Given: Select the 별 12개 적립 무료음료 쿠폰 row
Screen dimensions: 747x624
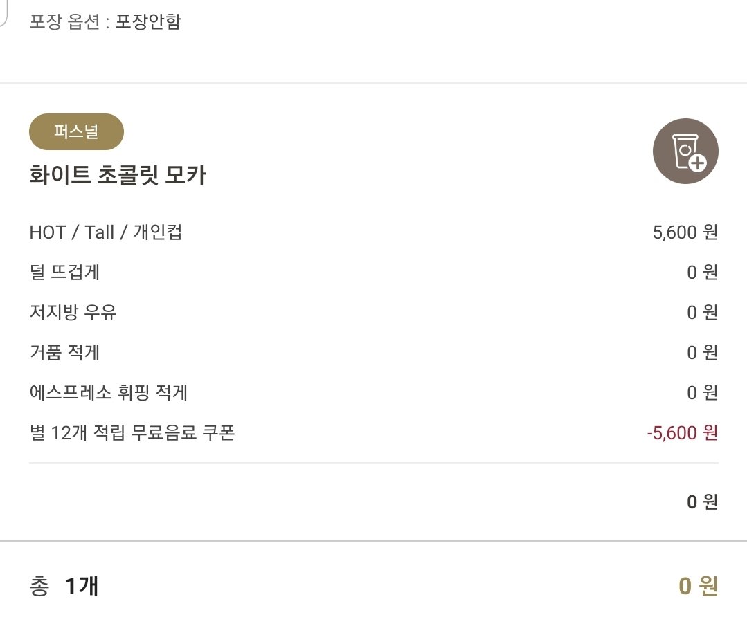Looking at the screenshot, I should (x=374, y=432).
